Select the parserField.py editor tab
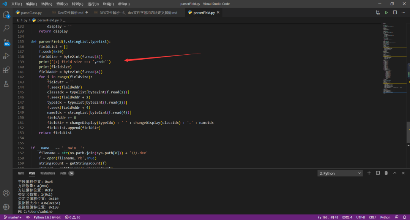The image size is (410, 220). coord(204,13)
